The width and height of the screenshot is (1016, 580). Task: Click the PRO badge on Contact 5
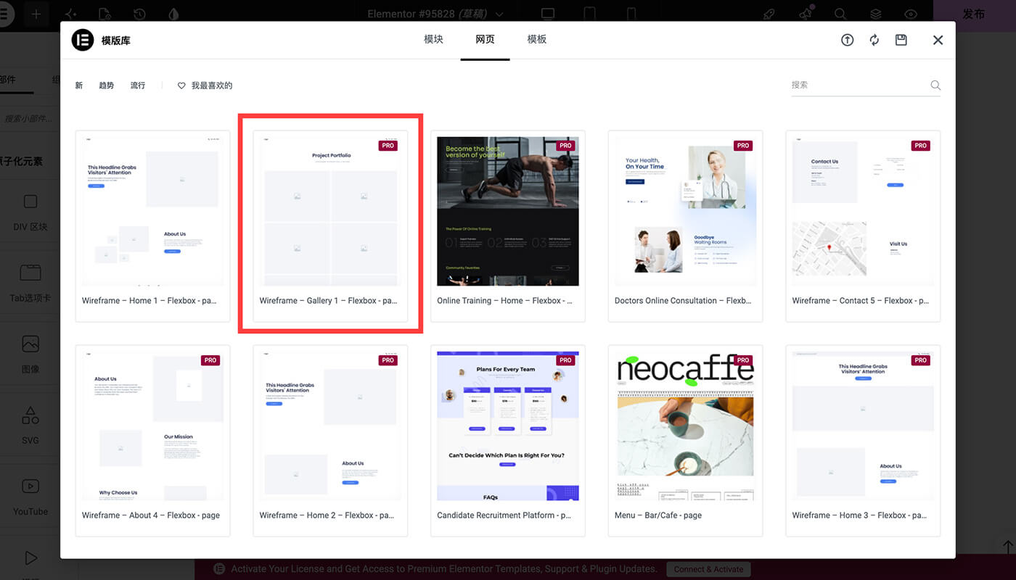(x=921, y=146)
